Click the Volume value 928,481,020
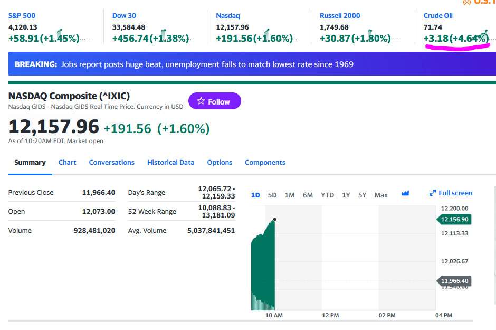496x330 pixels. tap(94, 230)
